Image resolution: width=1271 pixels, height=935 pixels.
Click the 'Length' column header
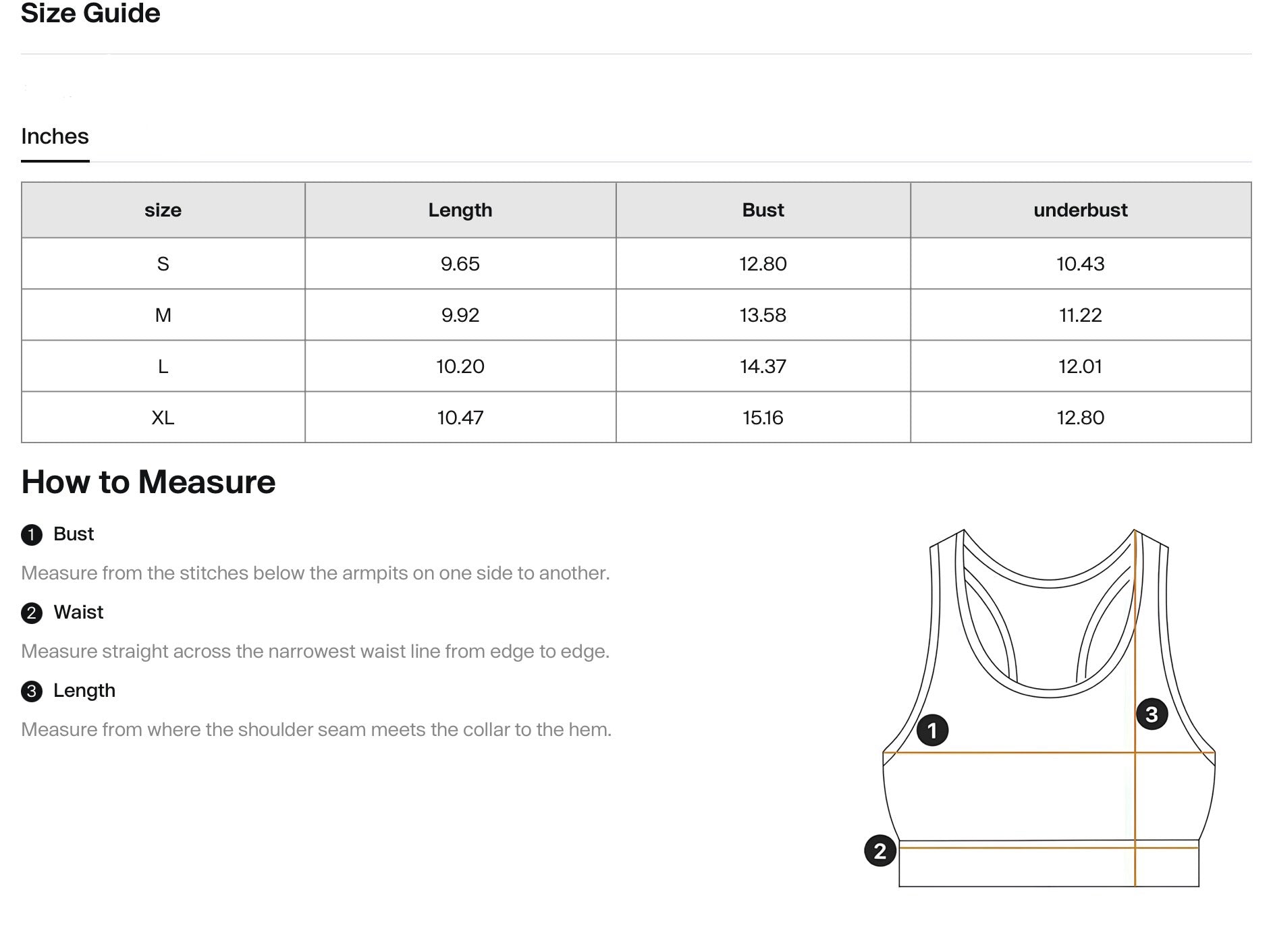(x=460, y=210)
